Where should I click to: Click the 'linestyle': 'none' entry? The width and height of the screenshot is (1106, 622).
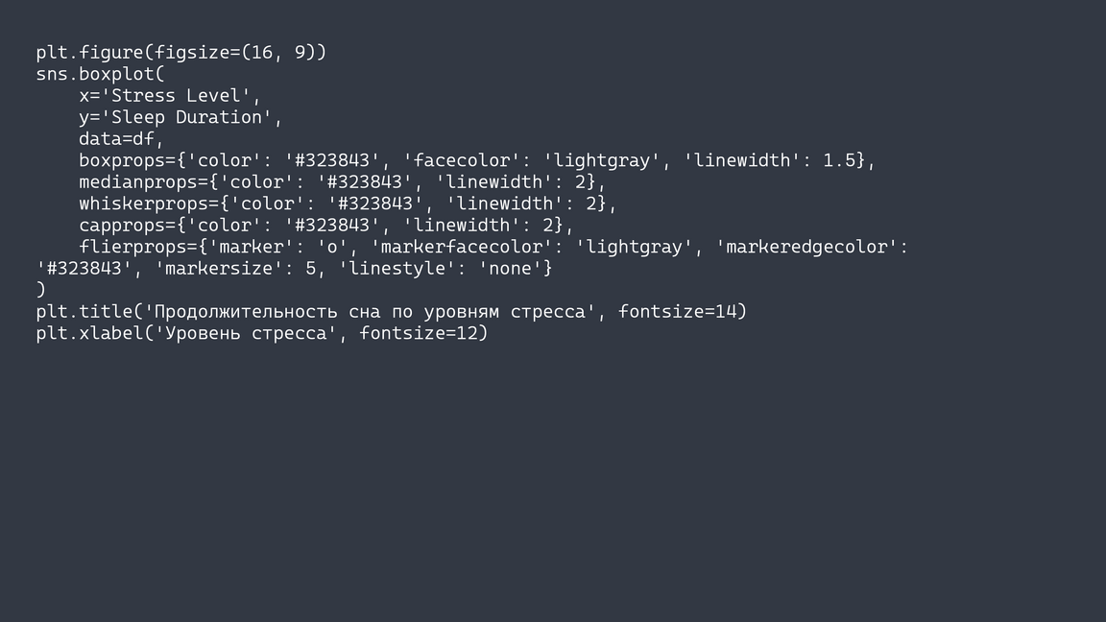tap(445, 269)
